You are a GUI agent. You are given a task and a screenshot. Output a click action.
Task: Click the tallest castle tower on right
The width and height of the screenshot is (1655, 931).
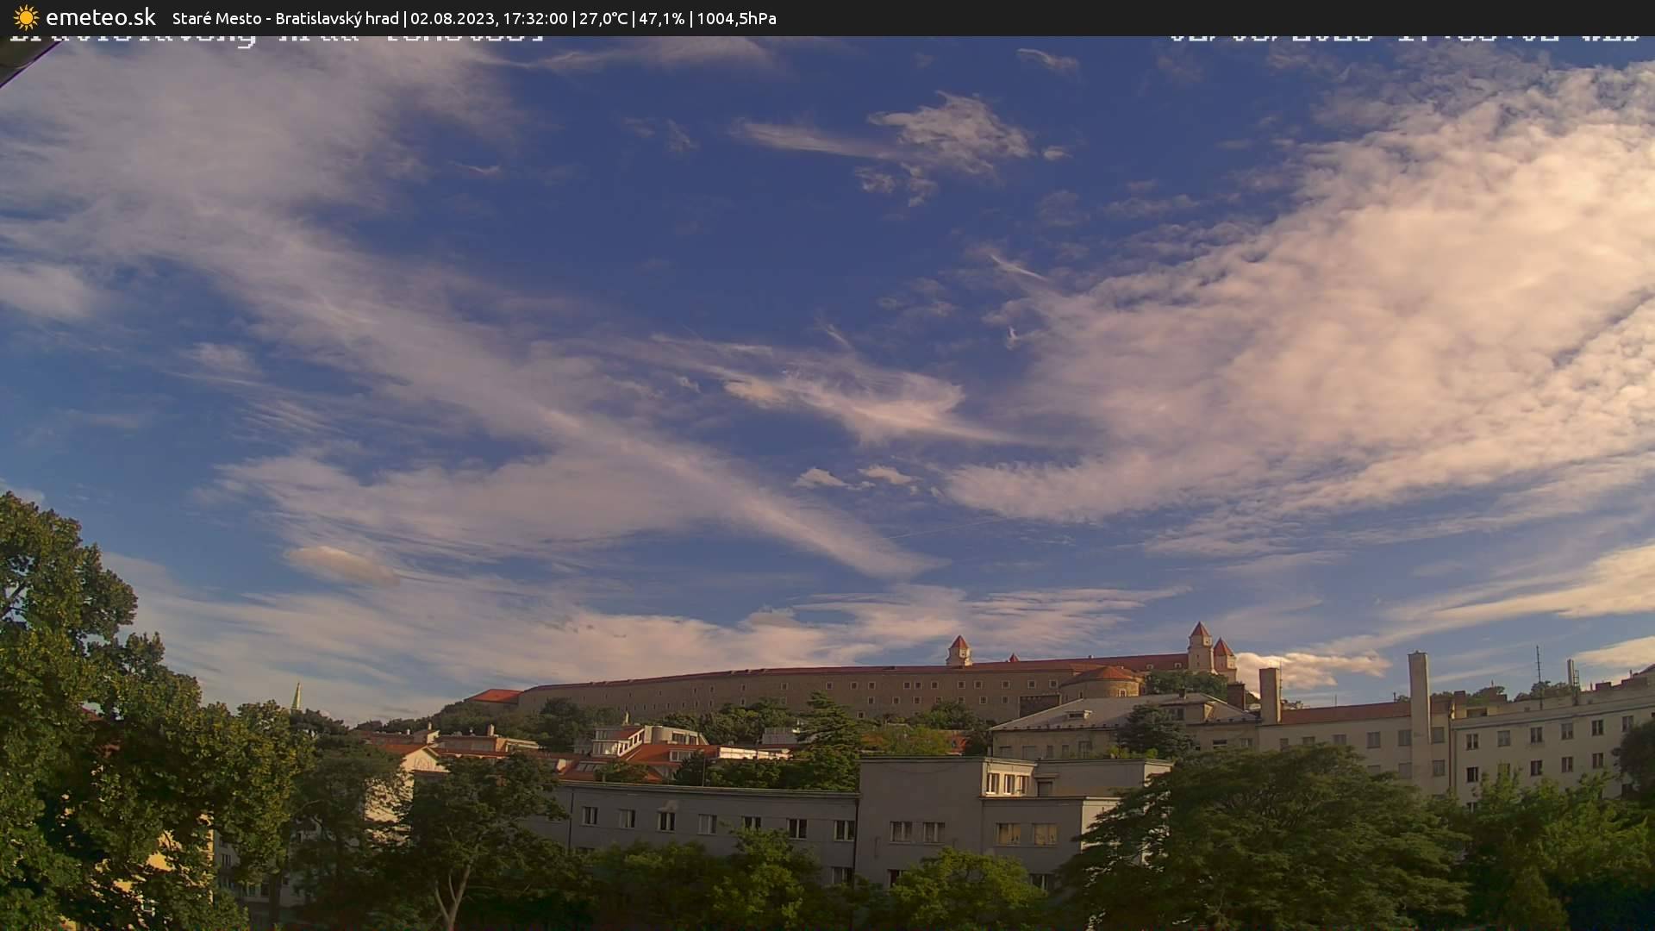[1199, 645]
